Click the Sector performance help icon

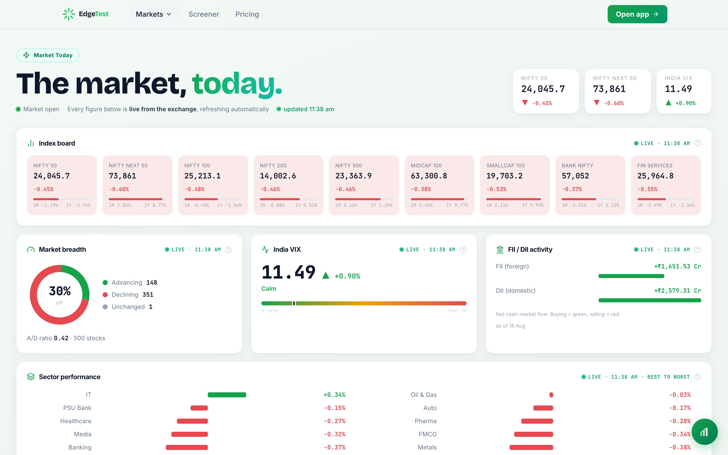(698, 377)
